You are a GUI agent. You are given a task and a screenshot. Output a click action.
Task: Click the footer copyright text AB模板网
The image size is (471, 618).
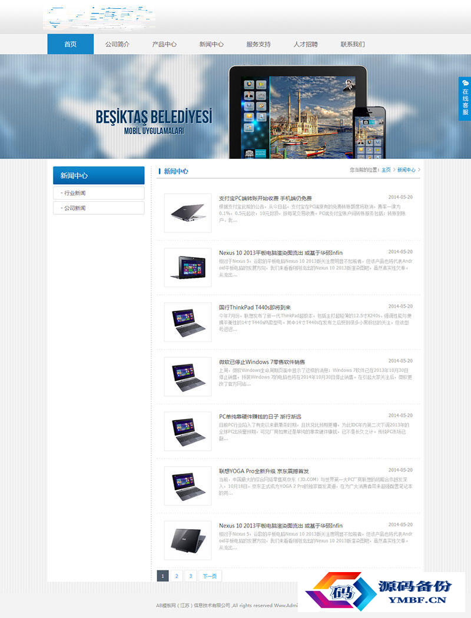[x=227, y=606]
